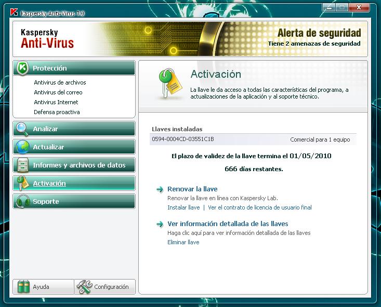381x307 pixels.
Task: Click the '666 días restantes.' text
Action: [254, 169]
